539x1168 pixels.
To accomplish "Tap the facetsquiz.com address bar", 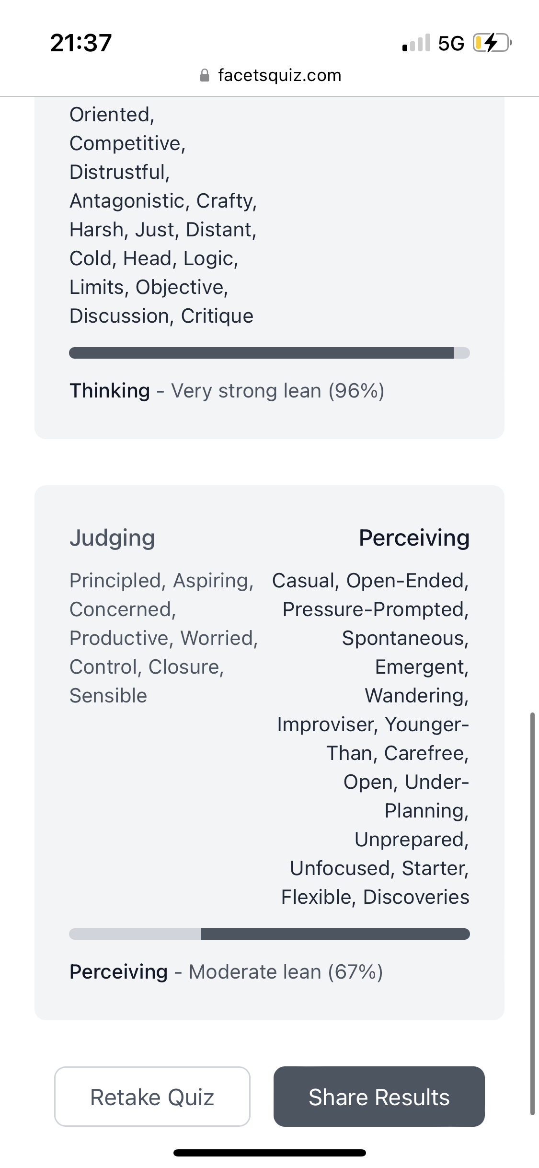I will pyautogui.click(x=279, y=75).
